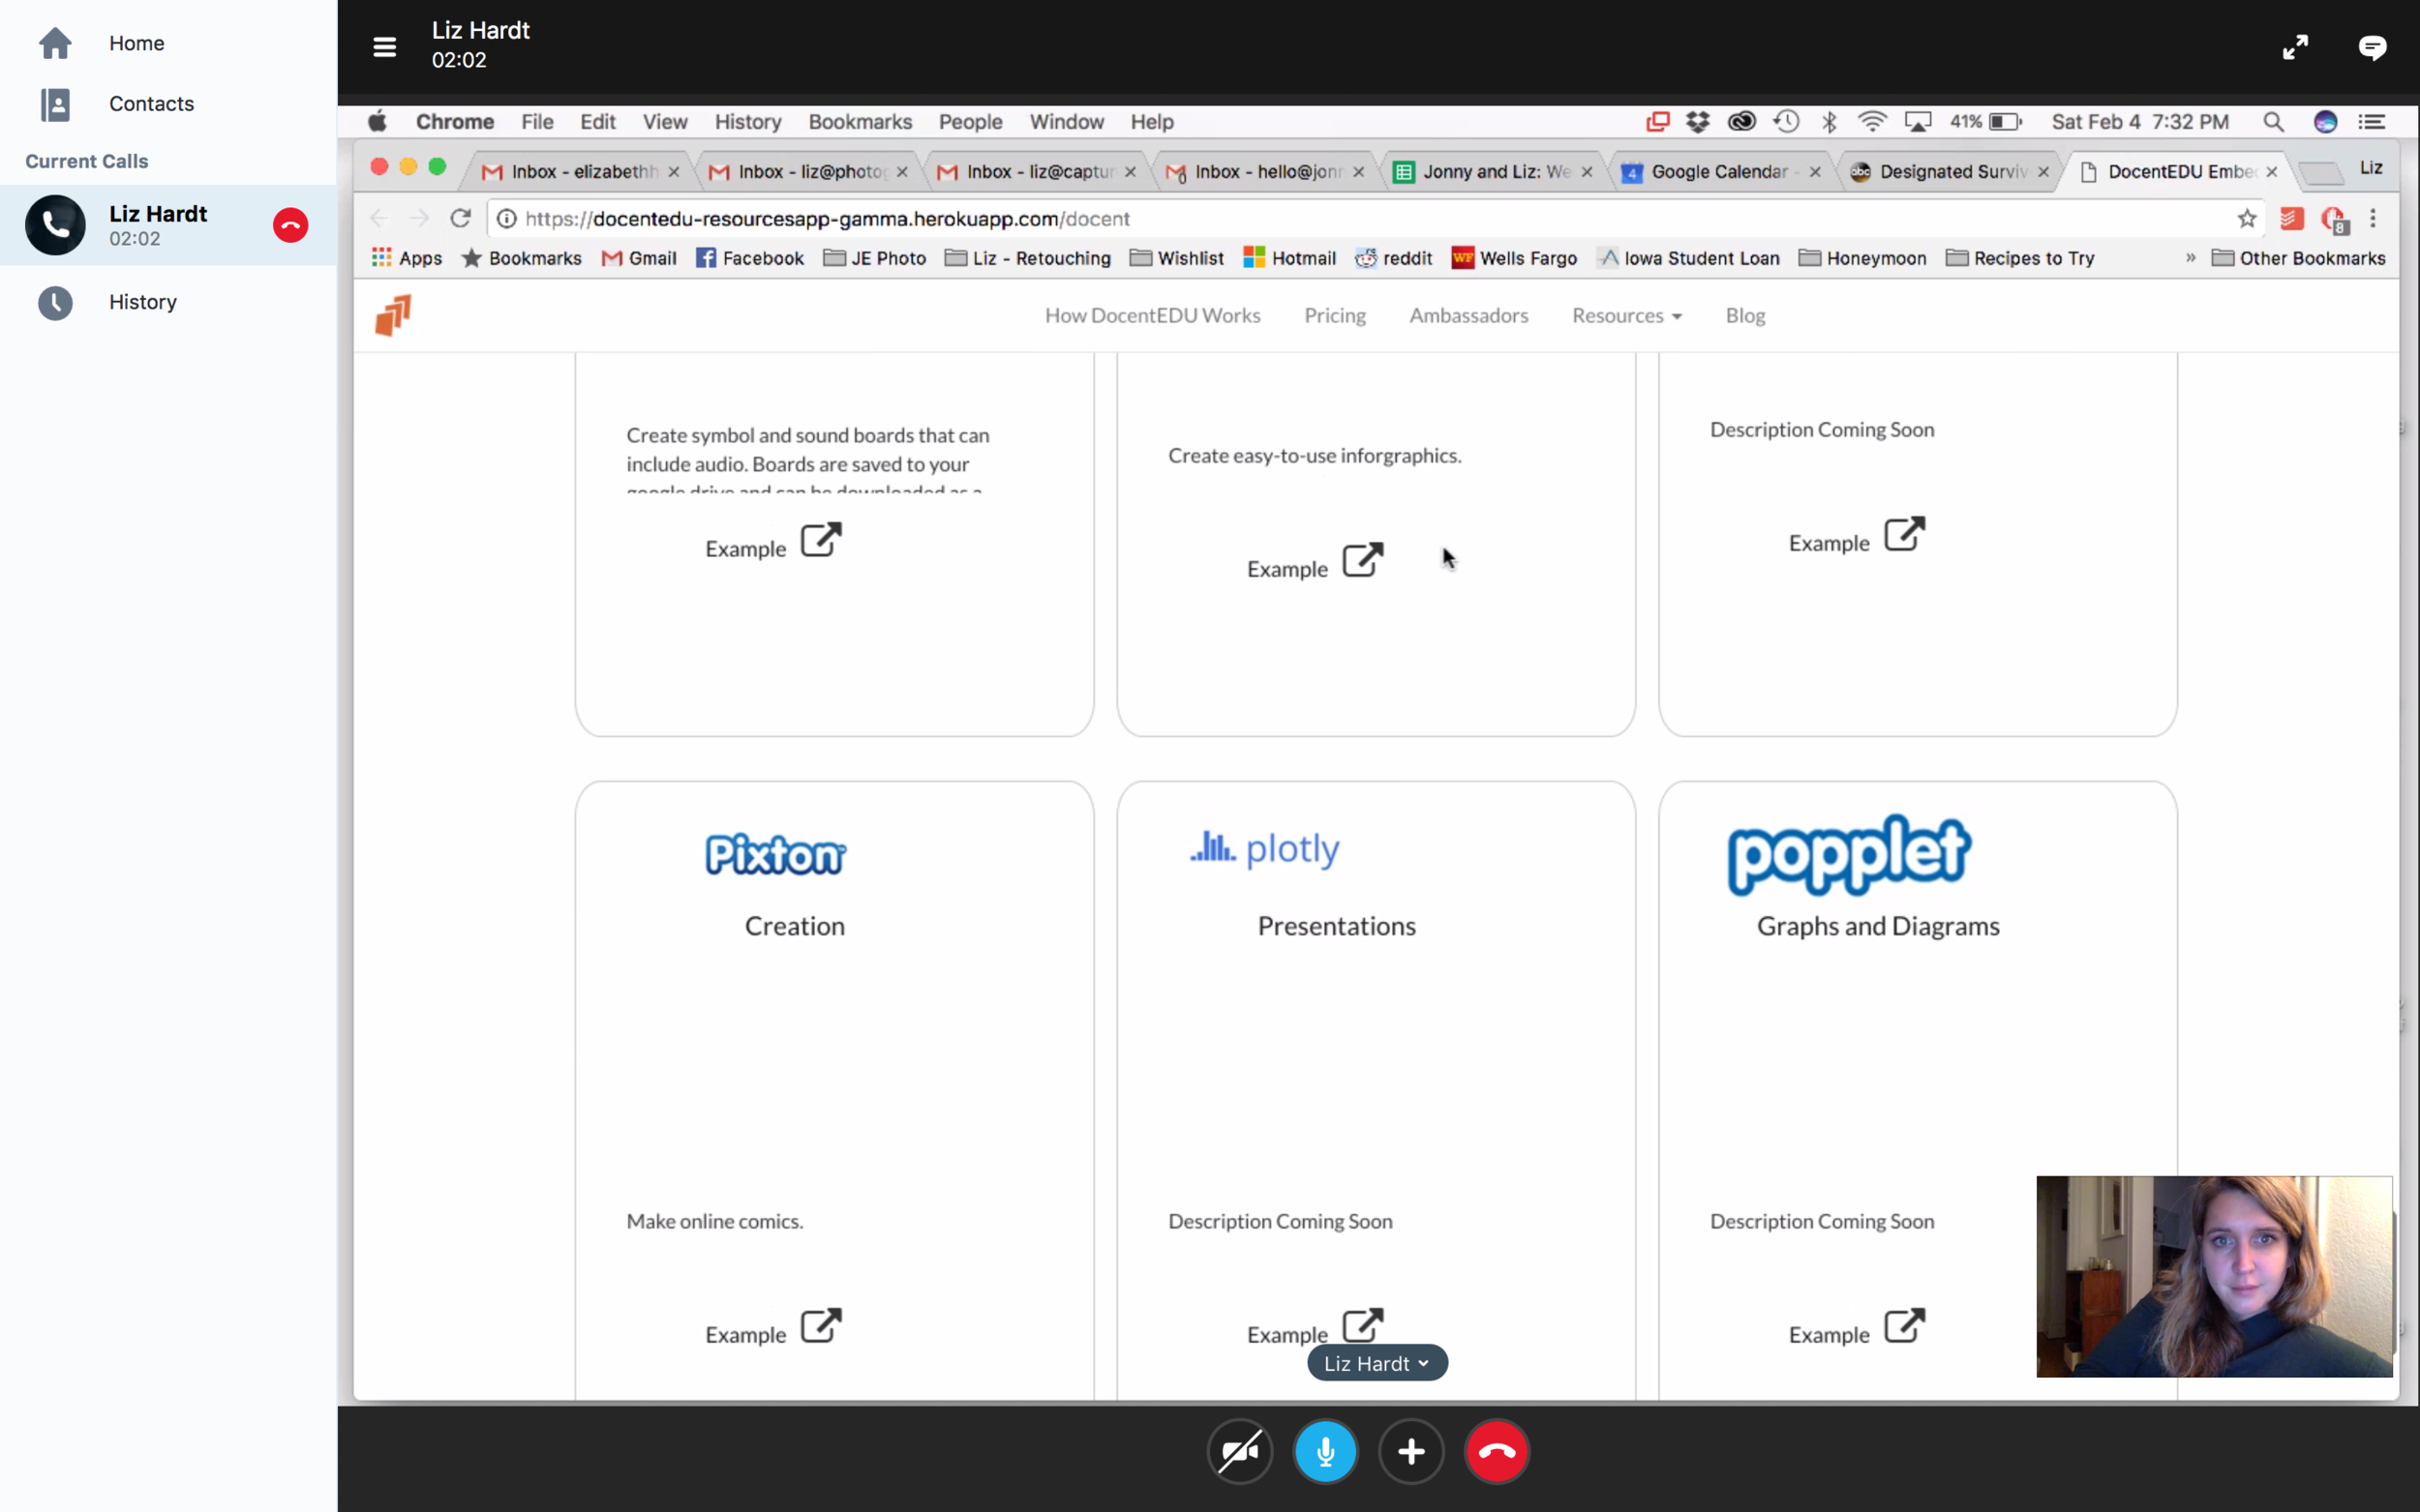Screen dimensions: 2420x1512
Task: Select the Liz Hardt current call entry
Action: (168, 225)
